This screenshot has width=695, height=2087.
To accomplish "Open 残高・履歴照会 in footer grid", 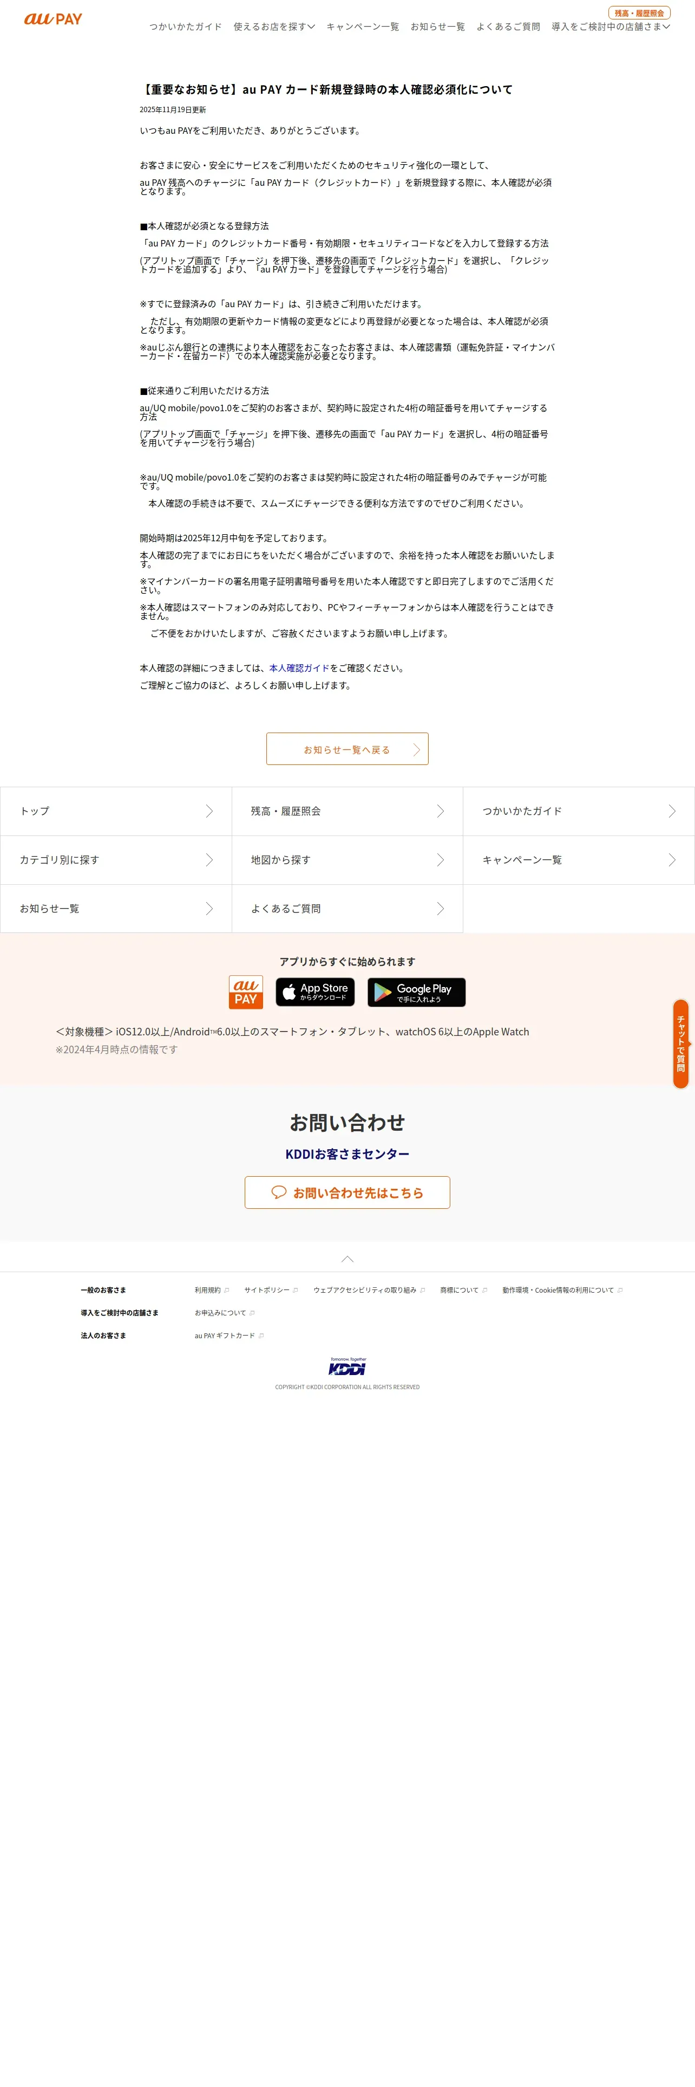I will pos(347,811).
